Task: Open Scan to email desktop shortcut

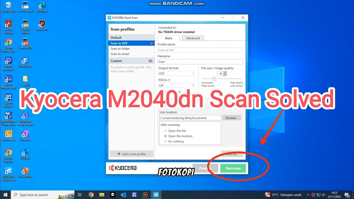Action: point(25,7)
